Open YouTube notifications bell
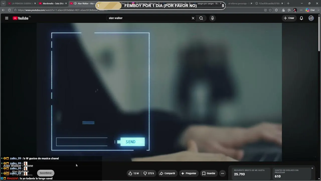 [x=301, y=18]
